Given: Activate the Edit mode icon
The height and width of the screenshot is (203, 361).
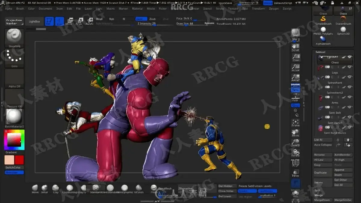Looking at the screenshot, I should [x=49, y=21].
